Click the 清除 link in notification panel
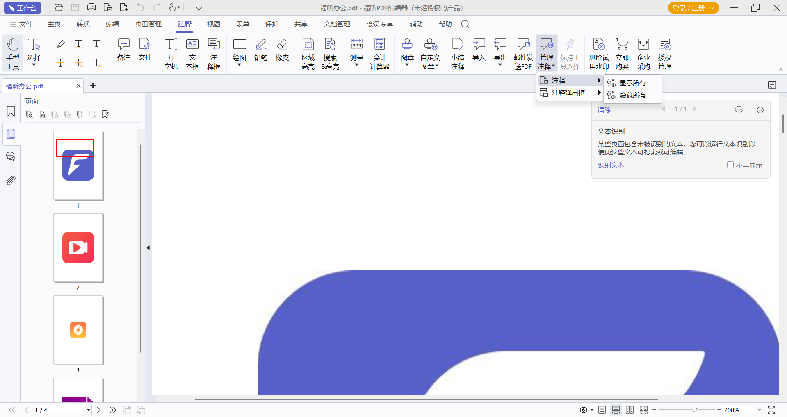The image size is (787, 417). [x=604, y=110]
